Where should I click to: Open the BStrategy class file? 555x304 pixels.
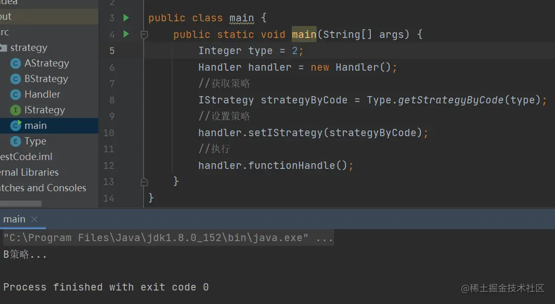point(46,79)
